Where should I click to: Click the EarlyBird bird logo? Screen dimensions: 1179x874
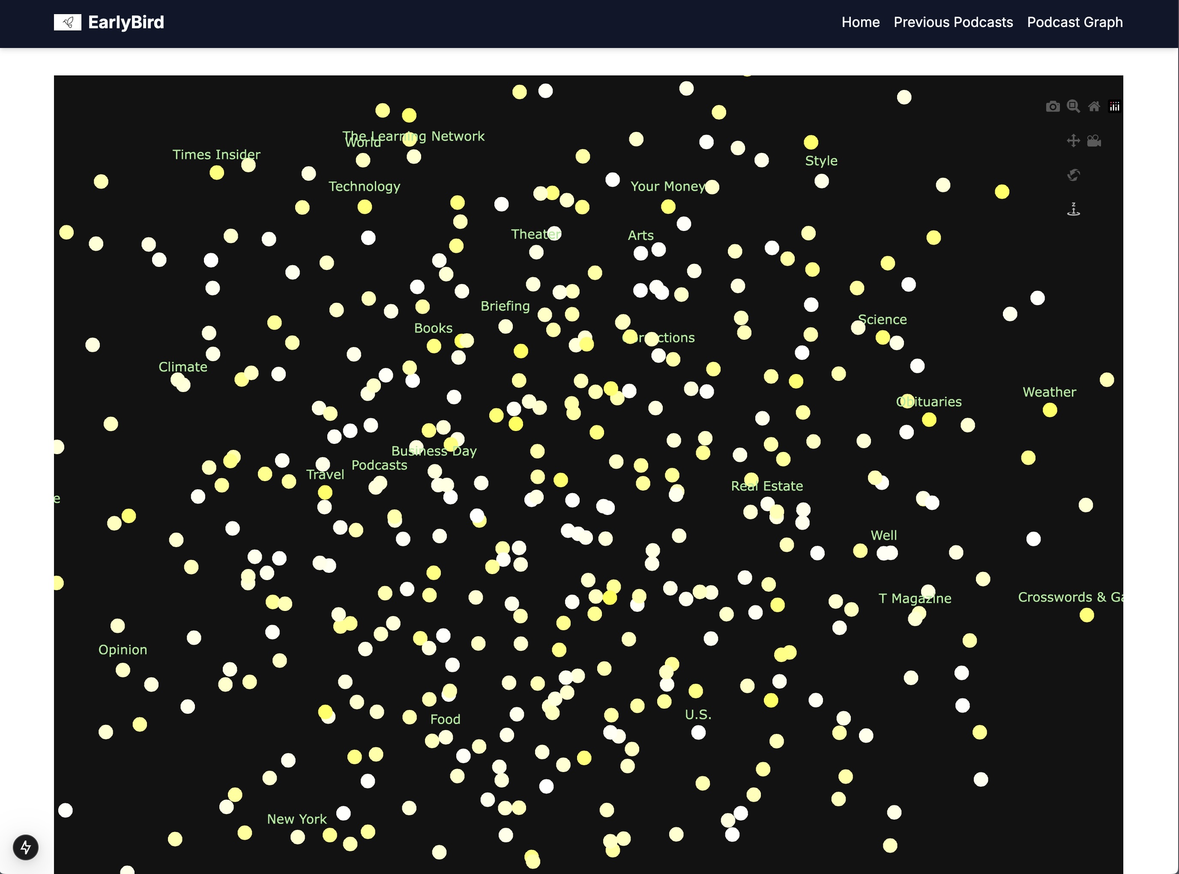(68, 22)
